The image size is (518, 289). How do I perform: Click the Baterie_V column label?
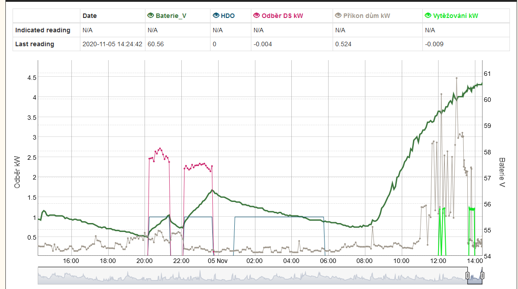click(171, 16)
